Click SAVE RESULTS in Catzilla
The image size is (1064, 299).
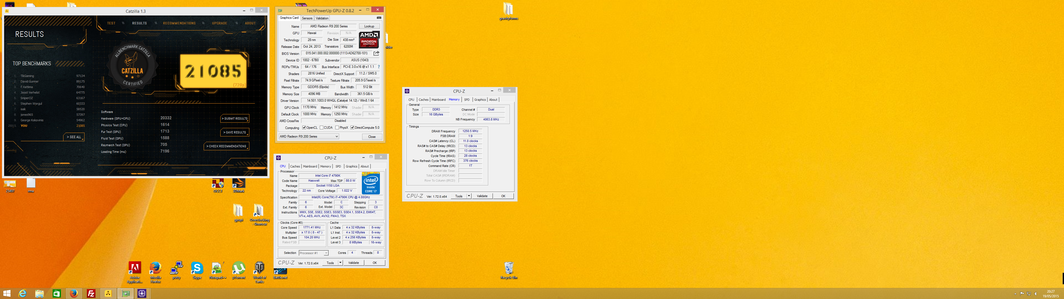235,132
